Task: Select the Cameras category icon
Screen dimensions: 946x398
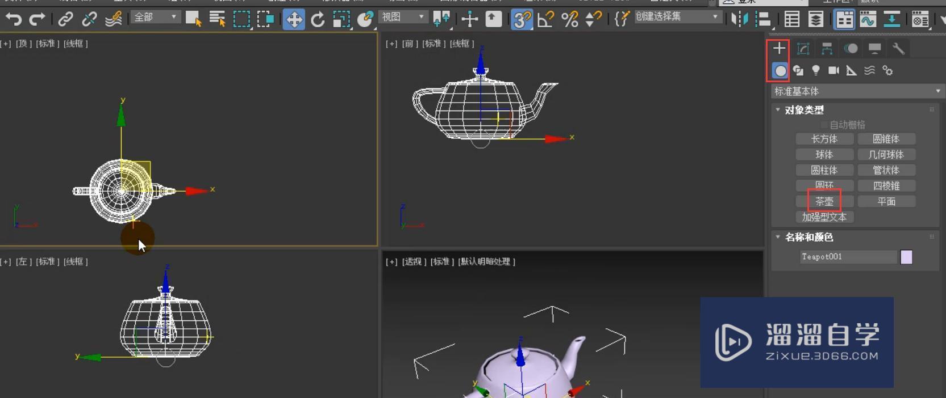Action: point(834,70)
